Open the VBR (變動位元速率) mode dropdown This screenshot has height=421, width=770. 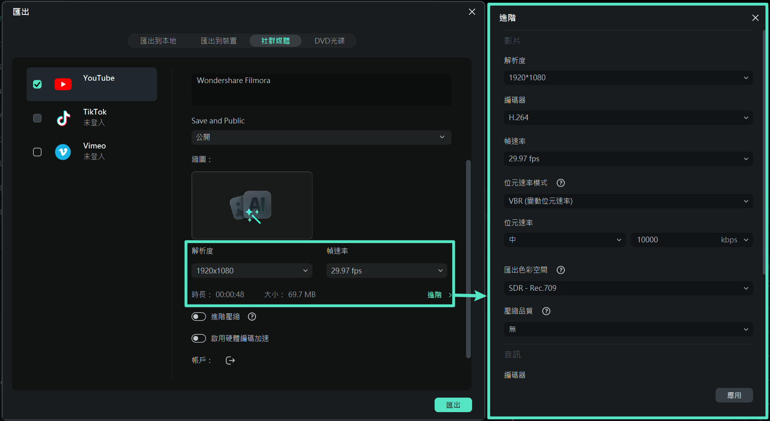pyautogui.click(x=628, y=201)
